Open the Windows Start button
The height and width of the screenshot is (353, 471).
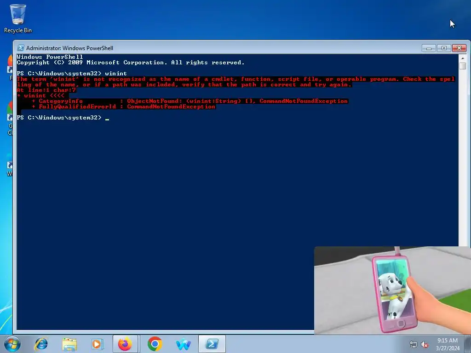pyautogui.click(x=12, y=344)
